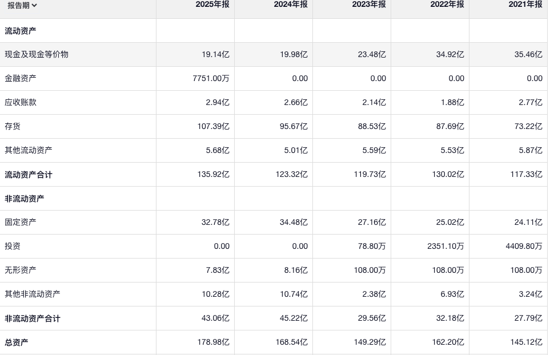Click the 2021年报 column header
Viewport: 550px width, 355px height.
click(x=525, y=5)
